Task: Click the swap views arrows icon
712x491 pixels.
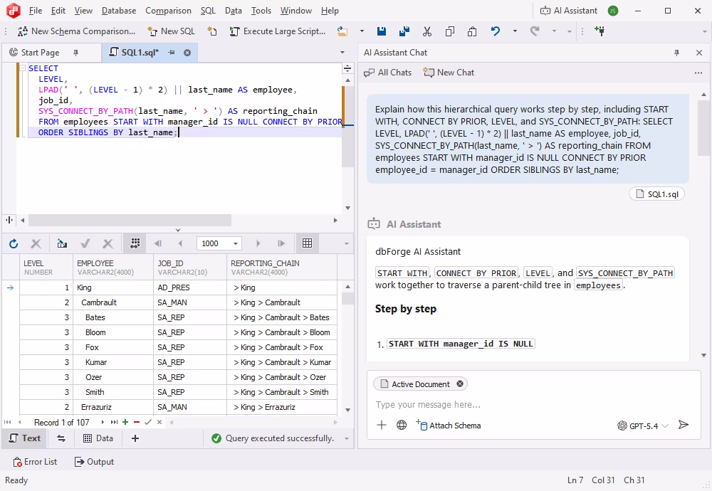Action: point(61,438)
